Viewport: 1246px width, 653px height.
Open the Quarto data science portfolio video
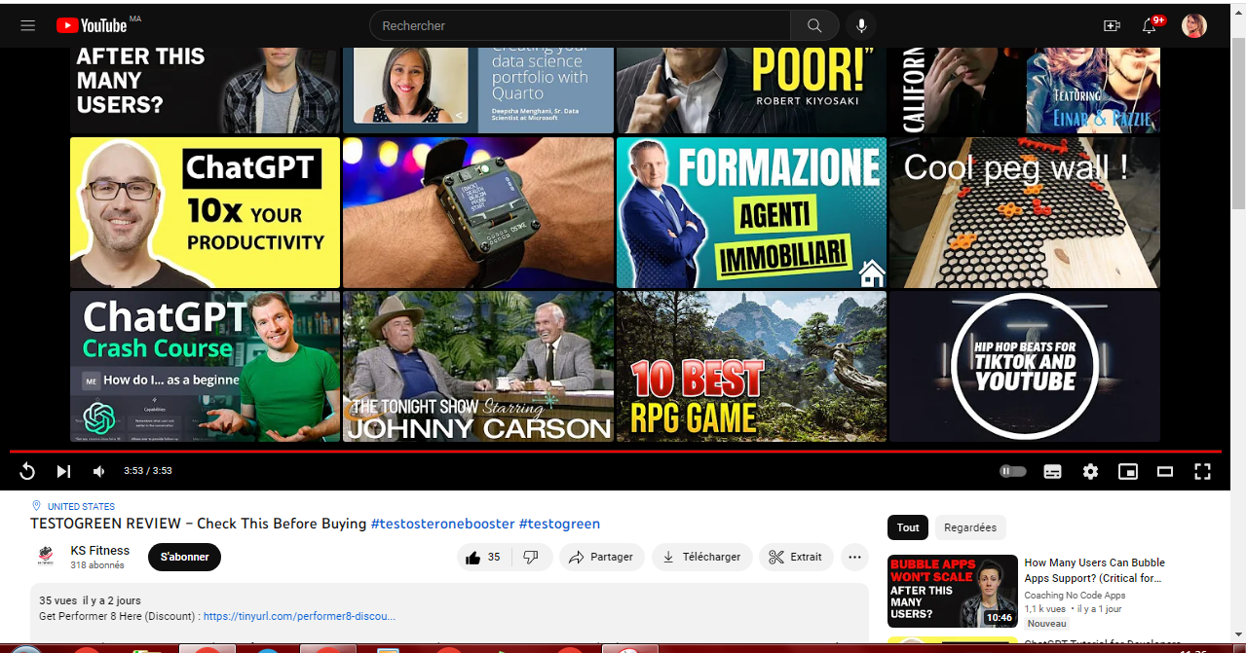tap(478, 91)
